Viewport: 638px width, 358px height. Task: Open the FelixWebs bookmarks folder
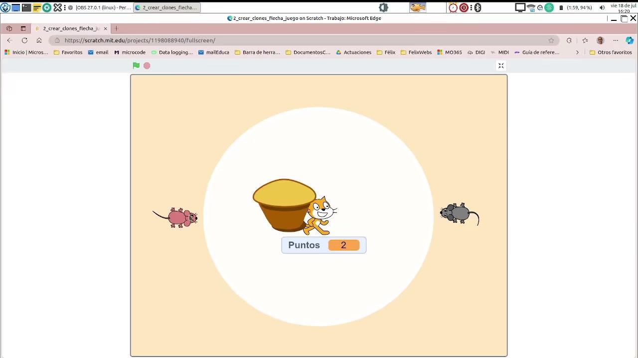click(x=416, y=52)
